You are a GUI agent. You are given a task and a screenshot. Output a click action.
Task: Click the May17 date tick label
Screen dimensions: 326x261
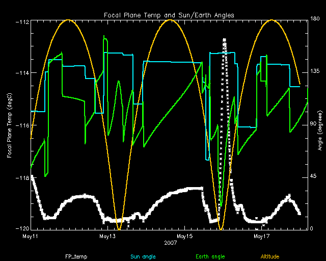pyautogui.click(x=260, y=237)
